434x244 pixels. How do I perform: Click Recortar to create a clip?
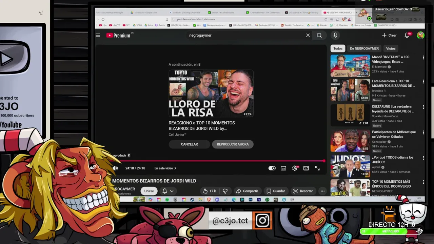pyautogui.click(x=303, y=191)
